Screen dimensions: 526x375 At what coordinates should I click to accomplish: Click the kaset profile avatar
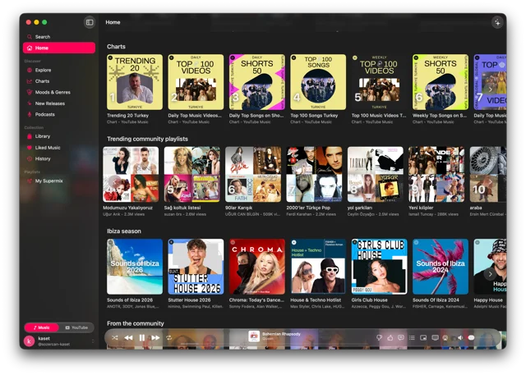point(30,341)
